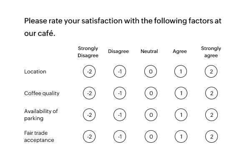
Task: Select 0 for Availability of parking
Action: coord(151,115)
